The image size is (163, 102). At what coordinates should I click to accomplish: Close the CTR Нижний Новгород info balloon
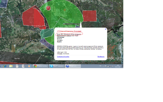105,29
